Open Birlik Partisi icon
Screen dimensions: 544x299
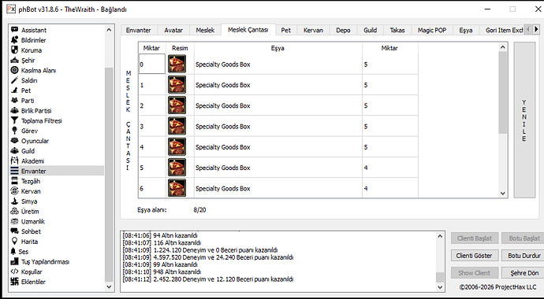click(14, 110)
